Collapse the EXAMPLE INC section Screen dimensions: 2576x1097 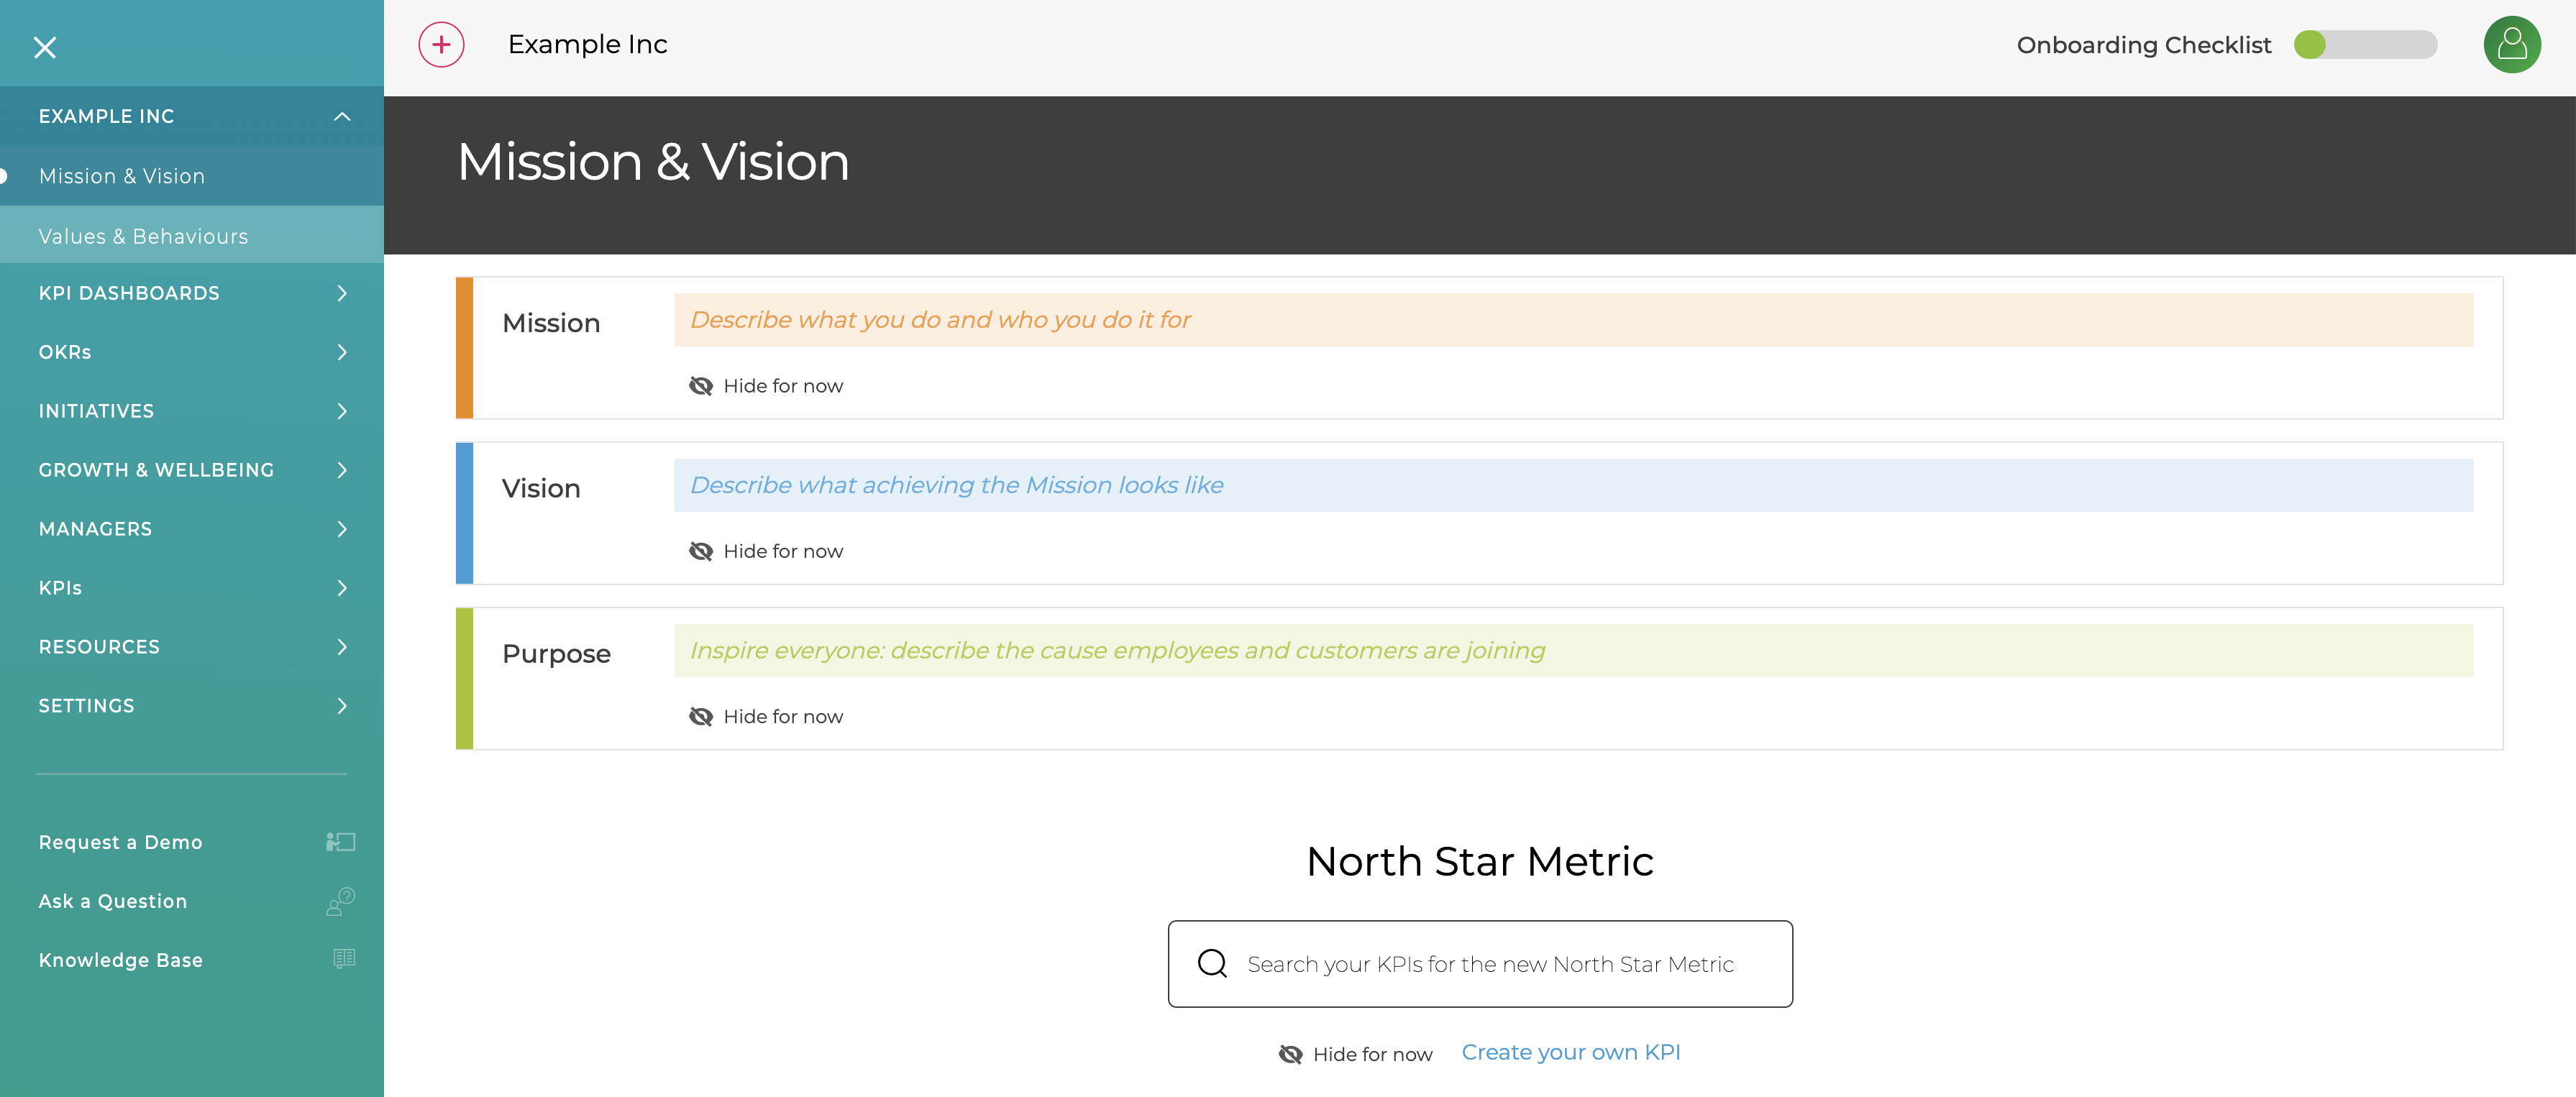[341, 116]
